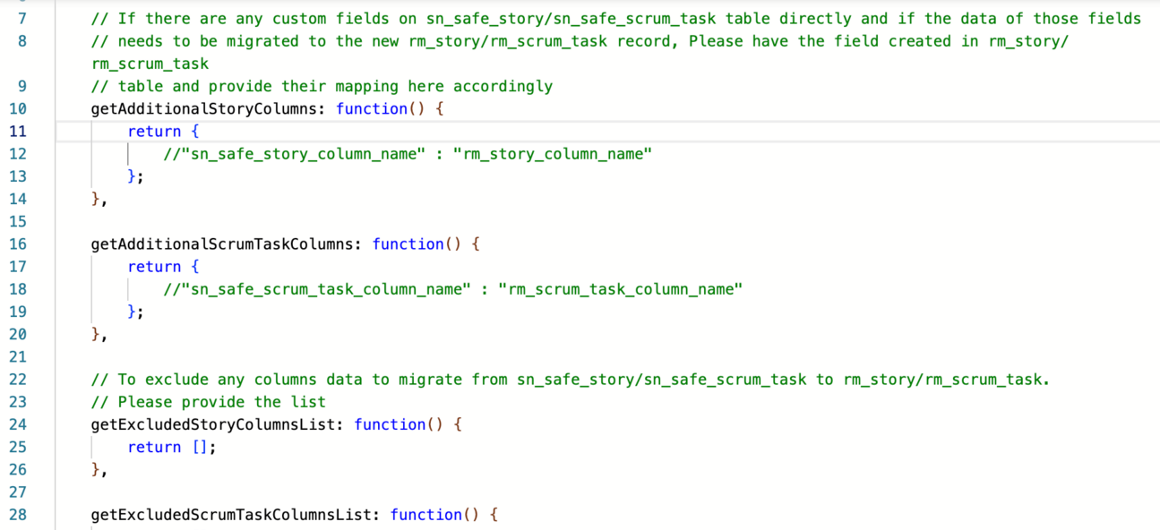
Task: Click the "return [];" statement on line 25
Action: (172, 447)
